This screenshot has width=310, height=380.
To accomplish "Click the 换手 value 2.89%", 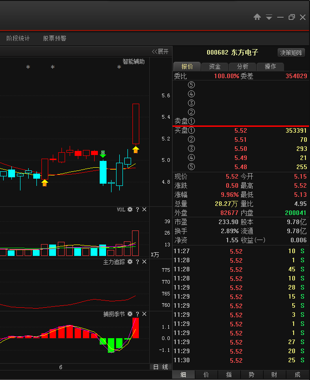I will [229, 231].
